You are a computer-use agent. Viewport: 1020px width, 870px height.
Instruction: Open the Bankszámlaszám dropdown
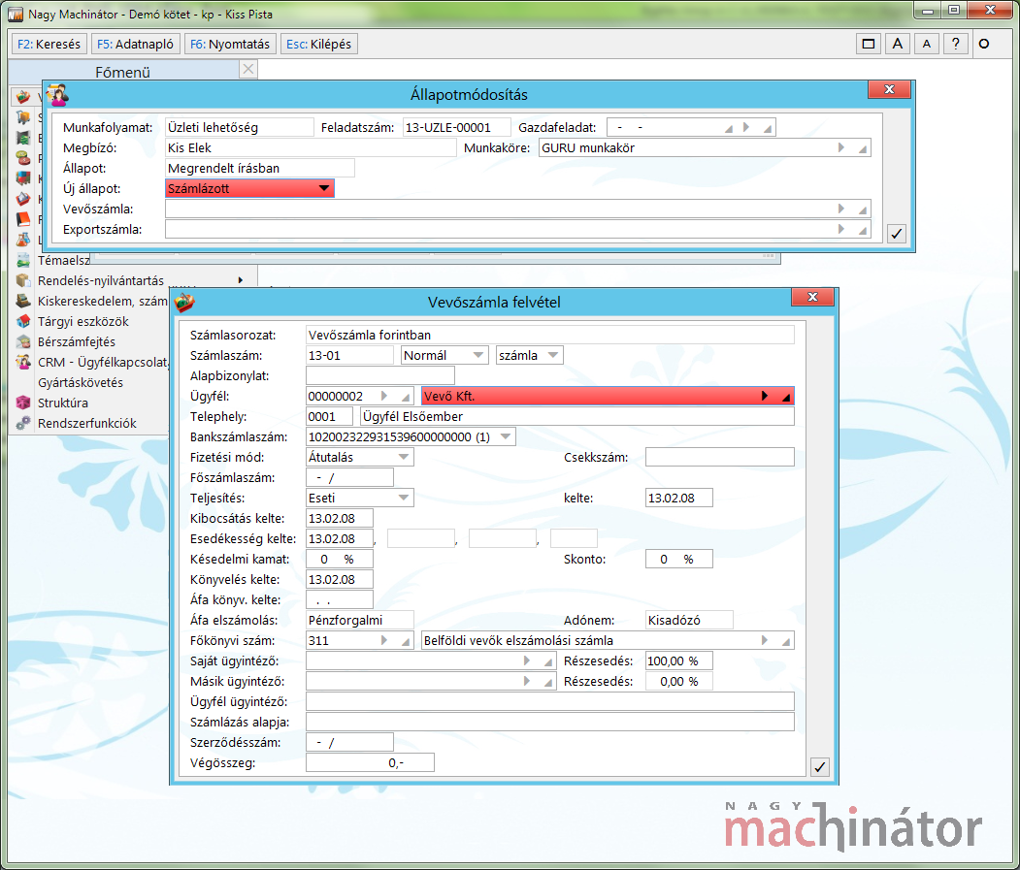point(506,436)
